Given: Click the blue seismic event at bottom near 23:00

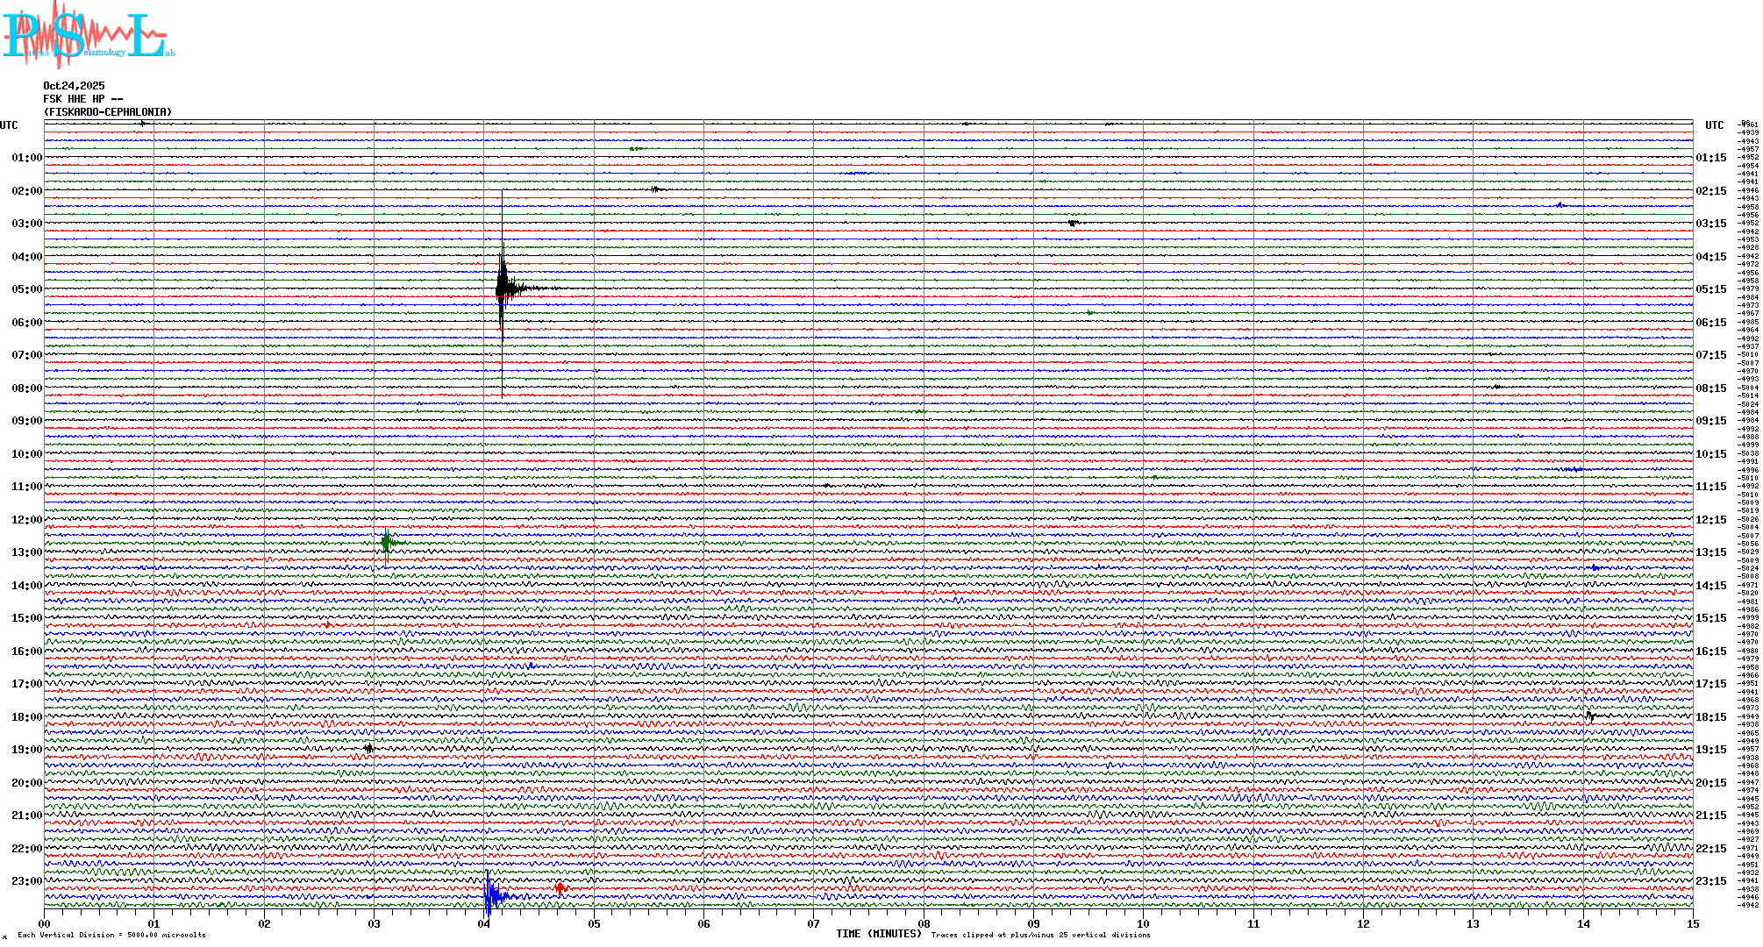Looking at the screenshot, I should 491,895.
